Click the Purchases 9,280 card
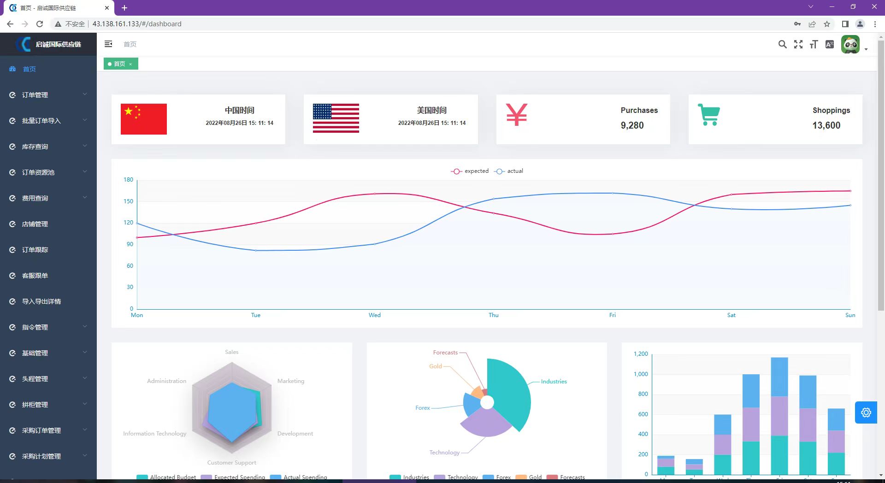This screenshot has width=885, height=483. point(583,119)
